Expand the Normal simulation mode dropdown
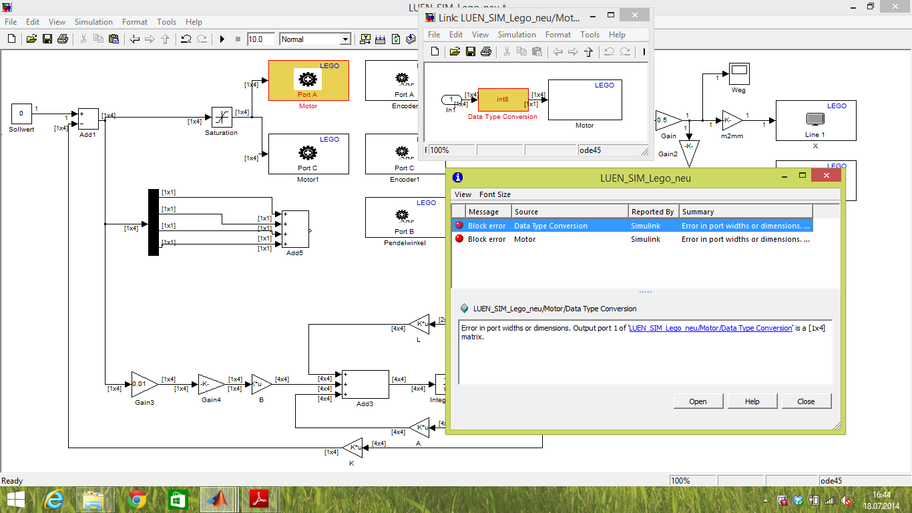The image size is (912, 513). 345,39
